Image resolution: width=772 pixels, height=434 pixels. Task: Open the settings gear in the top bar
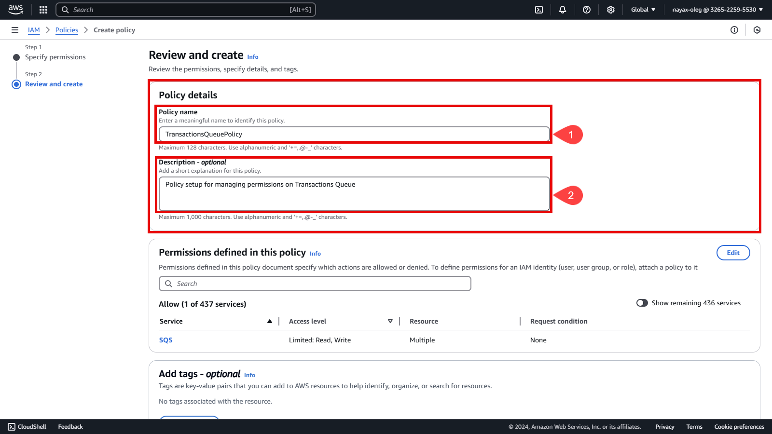click(x=611, y=10)
